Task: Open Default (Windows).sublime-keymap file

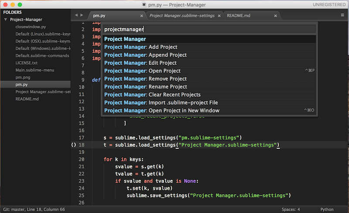Action: [x=43, y=48]
